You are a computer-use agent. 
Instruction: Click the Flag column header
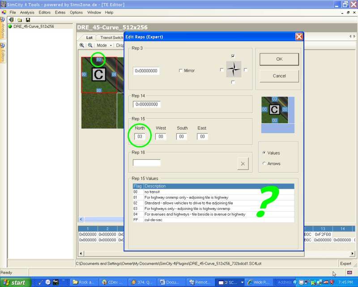(138, 186)
